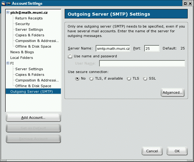Open Offline & Disk Space under FI
The width and height of the screenshot is (194, 162).
[x=33, y=86]
